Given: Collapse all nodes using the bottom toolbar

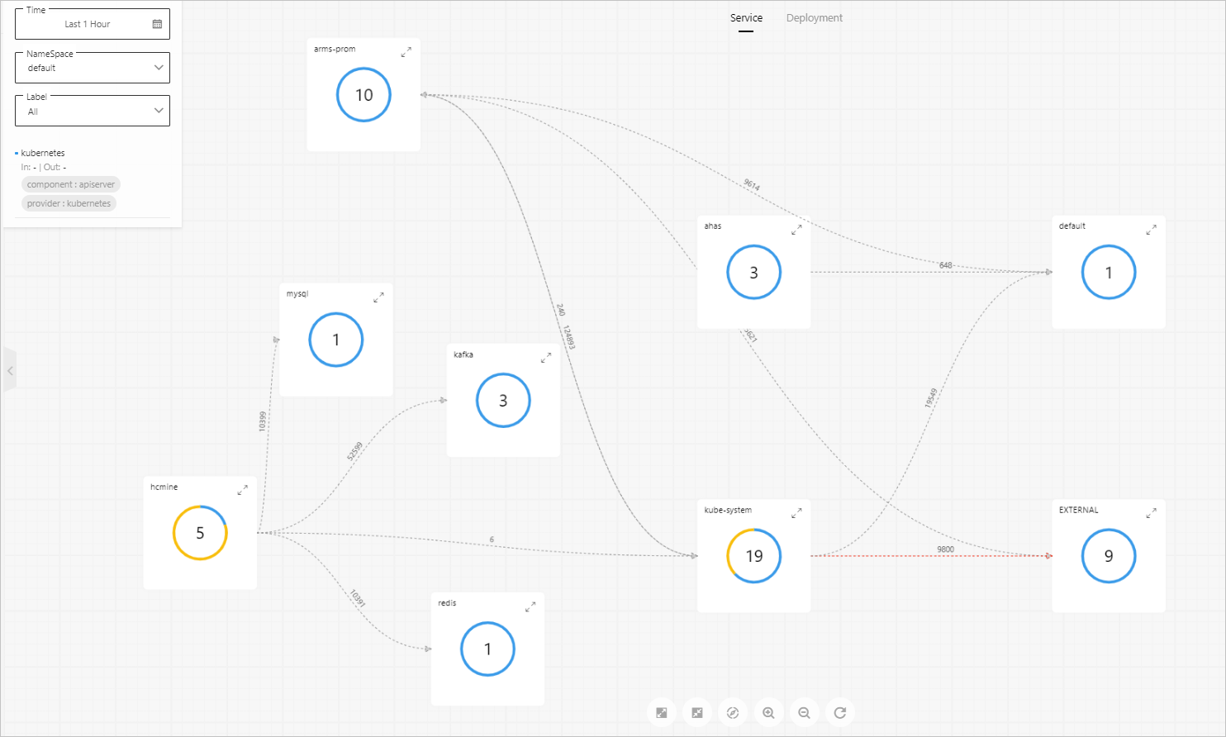Looking at the screenshot, I should click(697, 713).
